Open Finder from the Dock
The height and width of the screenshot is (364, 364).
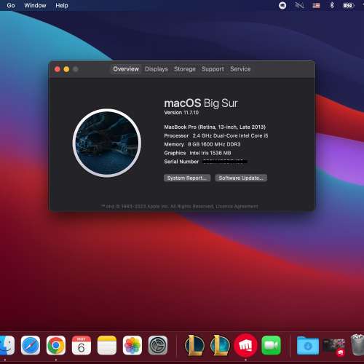[7, 345]
